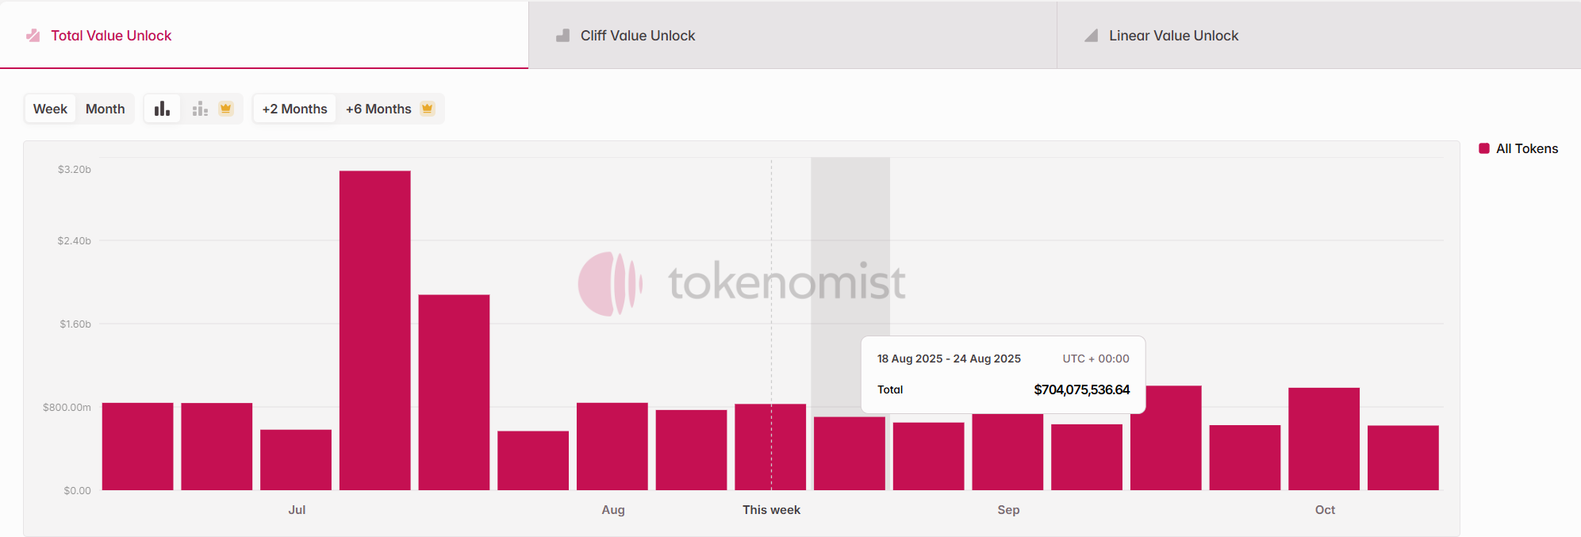
Task: Click the Total Value Unlock pink icon
Action: pos(33,36)
